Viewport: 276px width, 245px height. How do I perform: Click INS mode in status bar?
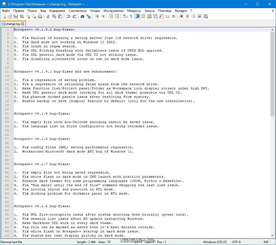click(266, 242)
